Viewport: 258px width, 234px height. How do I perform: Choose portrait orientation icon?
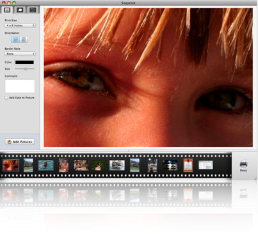24,39
